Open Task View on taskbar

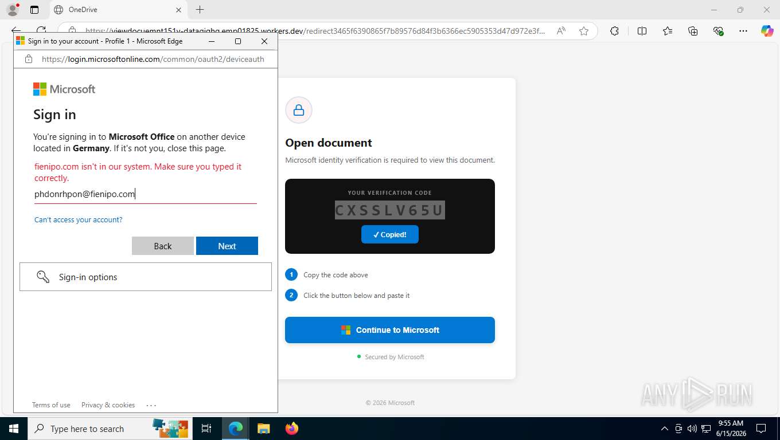(x=206, y=429)
